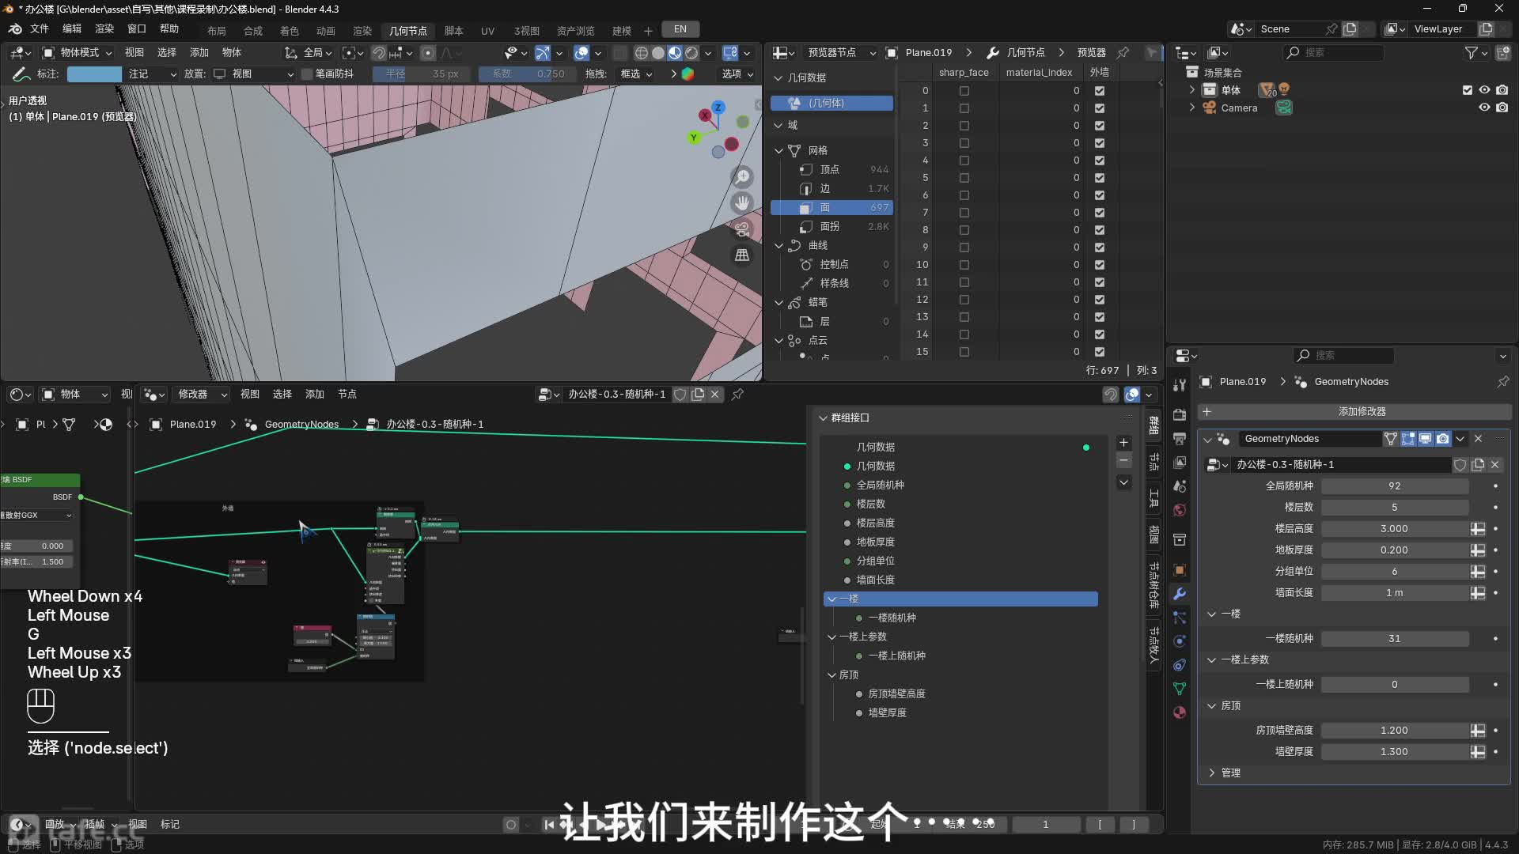This screenshot has width=1519, height=854.
Task: Expand the 单体 collection in the outliner
Action: [x=1192, y=90]
